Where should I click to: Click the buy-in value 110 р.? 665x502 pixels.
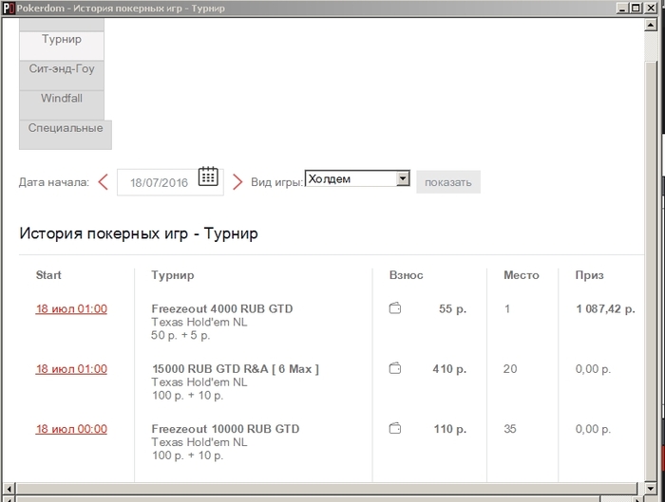[450, 429]
